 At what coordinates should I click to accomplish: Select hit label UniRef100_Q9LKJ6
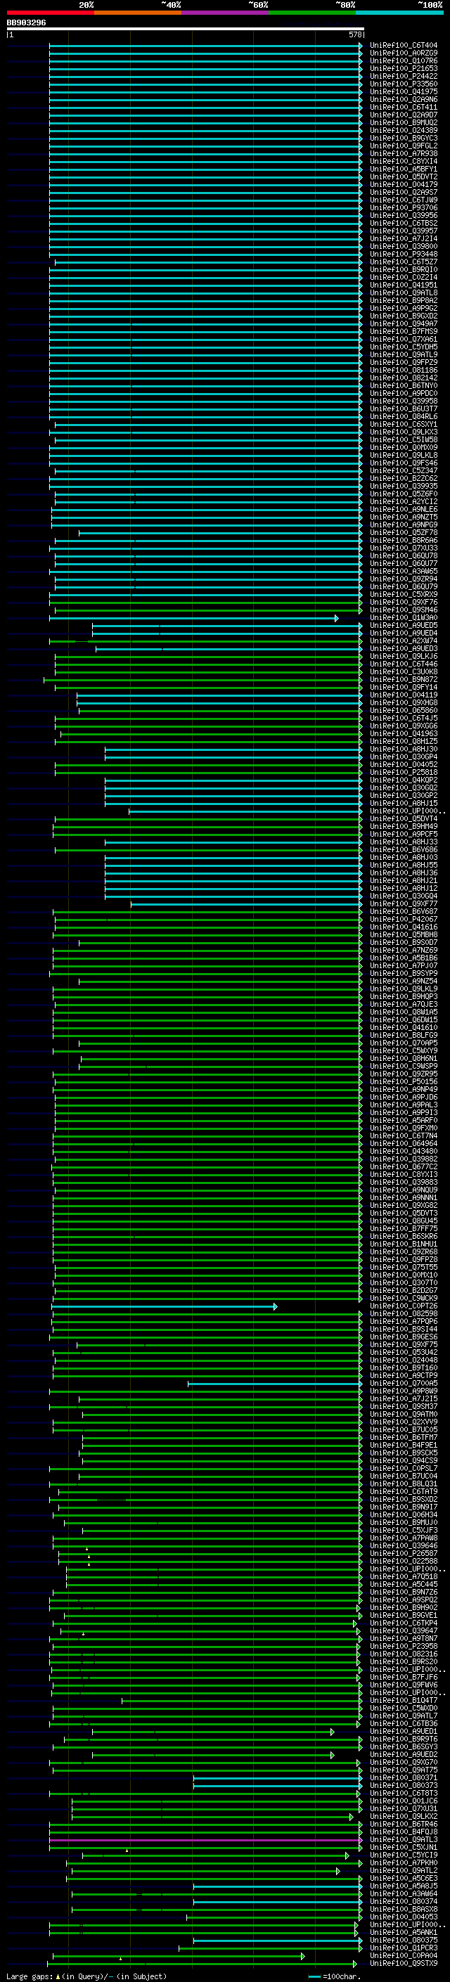coord(403,656)
